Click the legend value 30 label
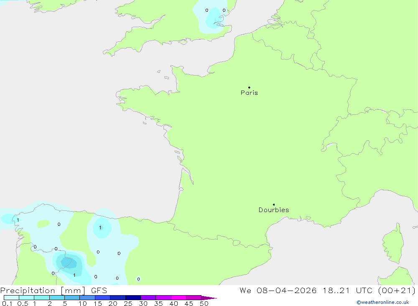 [143, 303]
